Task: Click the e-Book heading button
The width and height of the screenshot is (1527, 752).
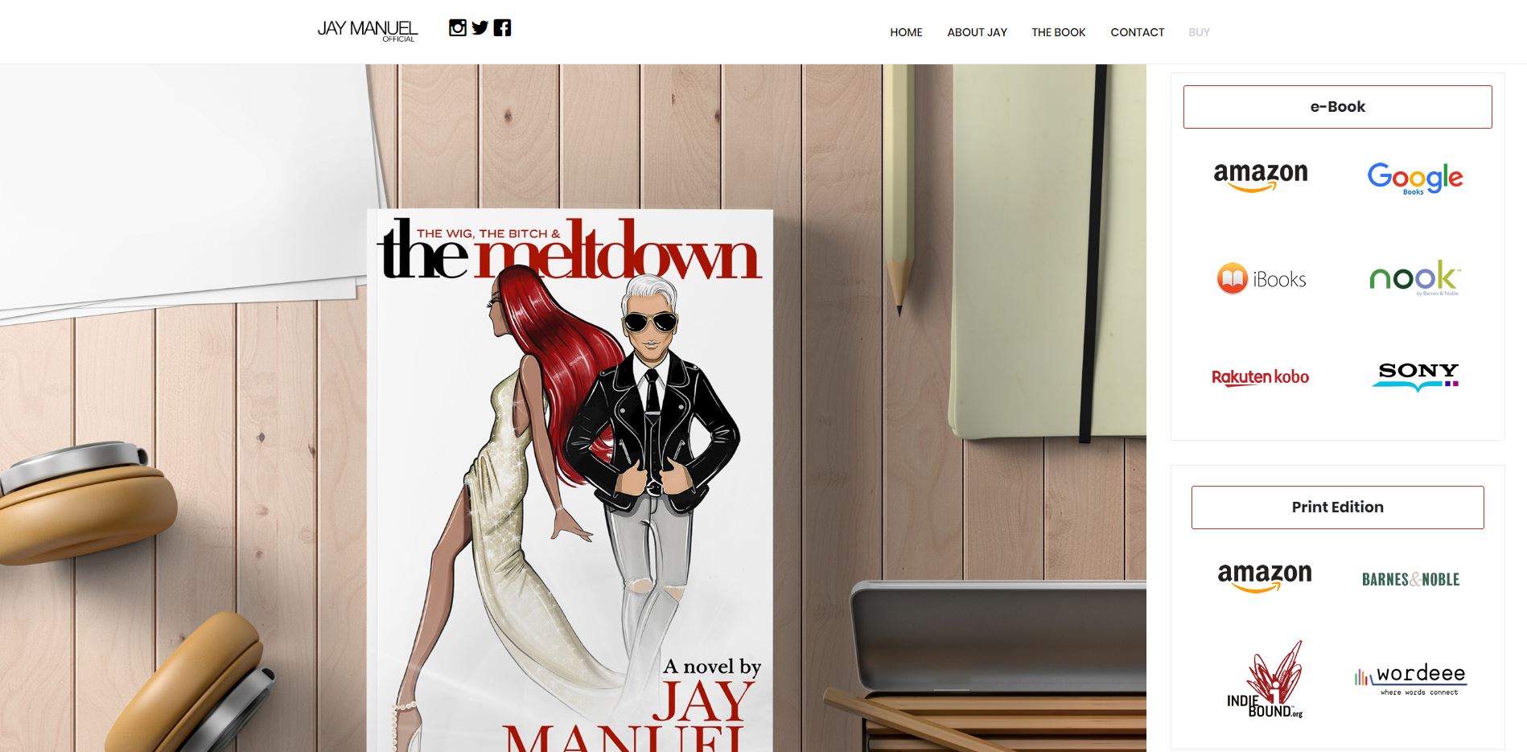Action: 1337,107
